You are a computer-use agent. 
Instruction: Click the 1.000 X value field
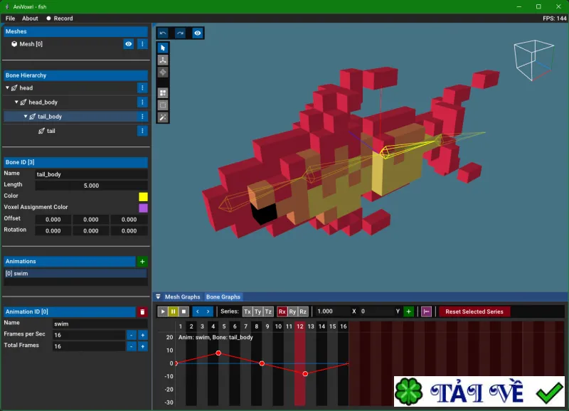point(332,311)
